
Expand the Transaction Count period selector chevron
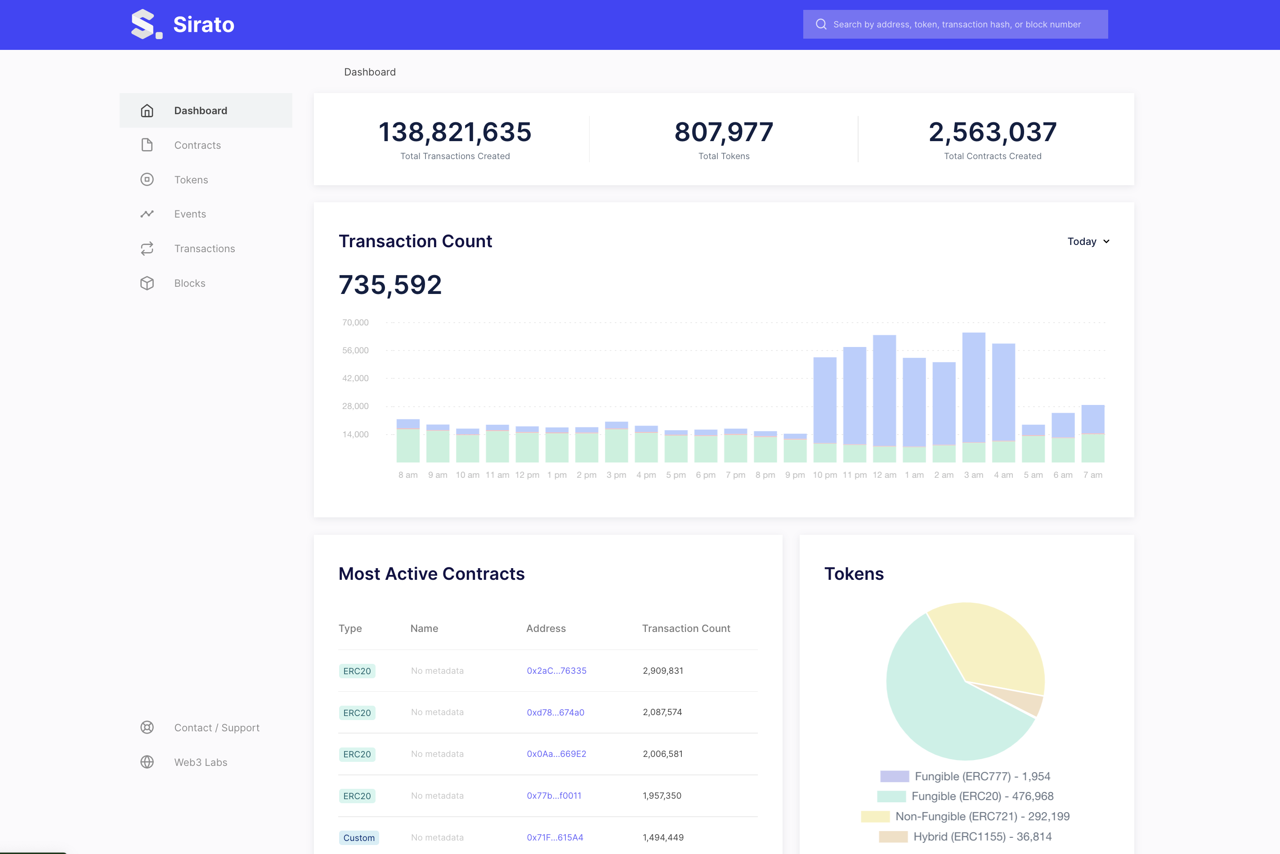(1106, 241)
